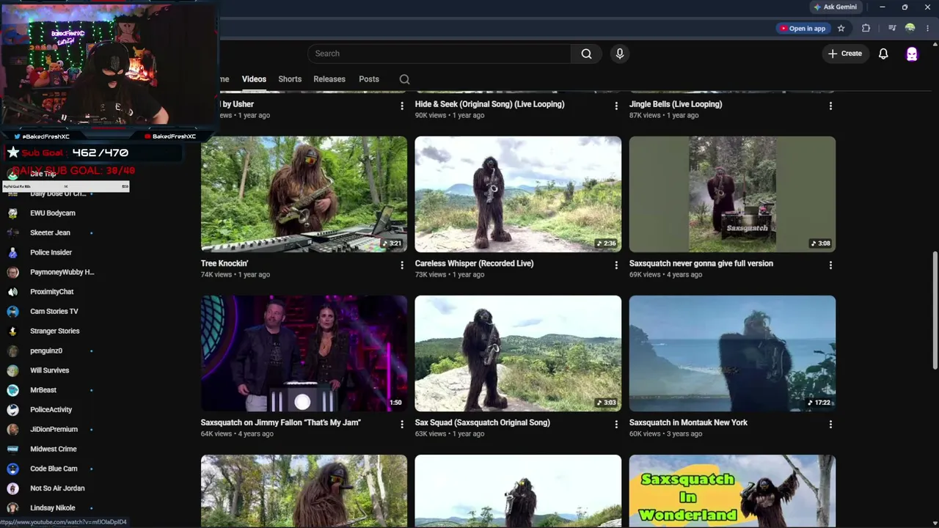Click the EWU Bodycam channel avatar
This screenshot has width=939, height=528.
[x=12, y=213]
